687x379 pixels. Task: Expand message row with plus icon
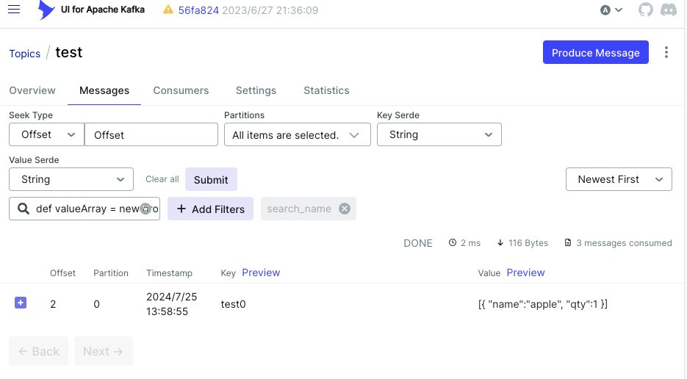click(x=21, y=303)
